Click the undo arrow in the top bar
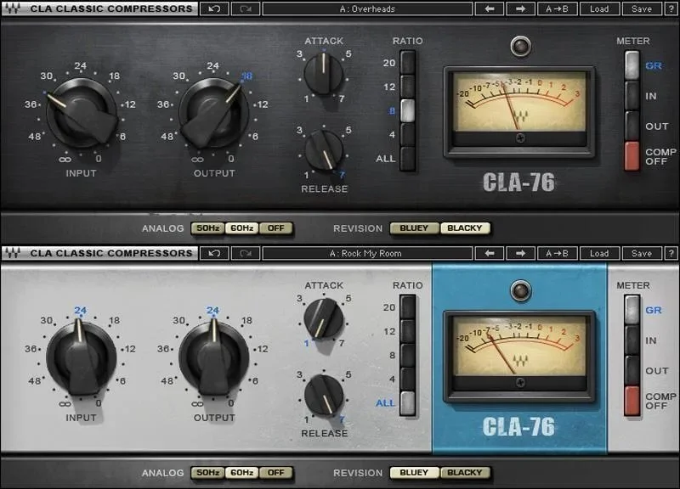Image resolution: width=680 pixels, height=489 pixels. tap(219, 8)
